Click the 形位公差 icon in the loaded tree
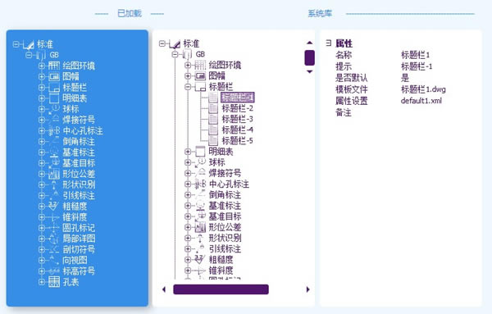492x314 pixels. (54, 174)
